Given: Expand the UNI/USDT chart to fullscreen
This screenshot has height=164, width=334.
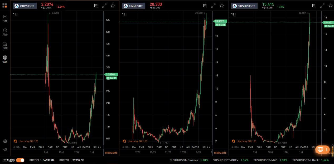Looking at the screenshot, I should point(213,6).
